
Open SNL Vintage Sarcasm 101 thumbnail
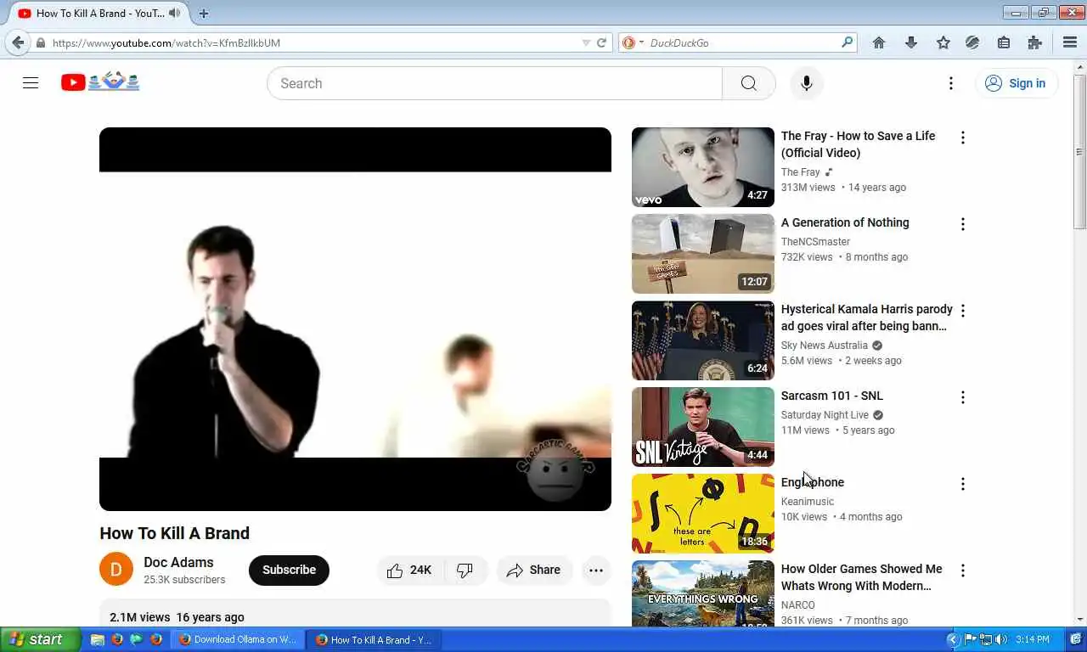tap(703, 427)
